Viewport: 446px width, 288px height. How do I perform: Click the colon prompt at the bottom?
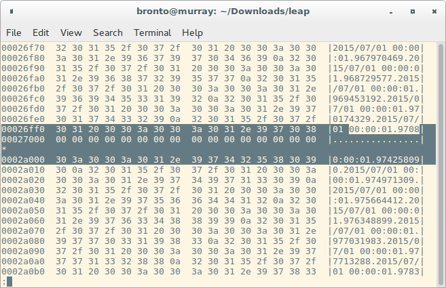(x=4, y=281)
